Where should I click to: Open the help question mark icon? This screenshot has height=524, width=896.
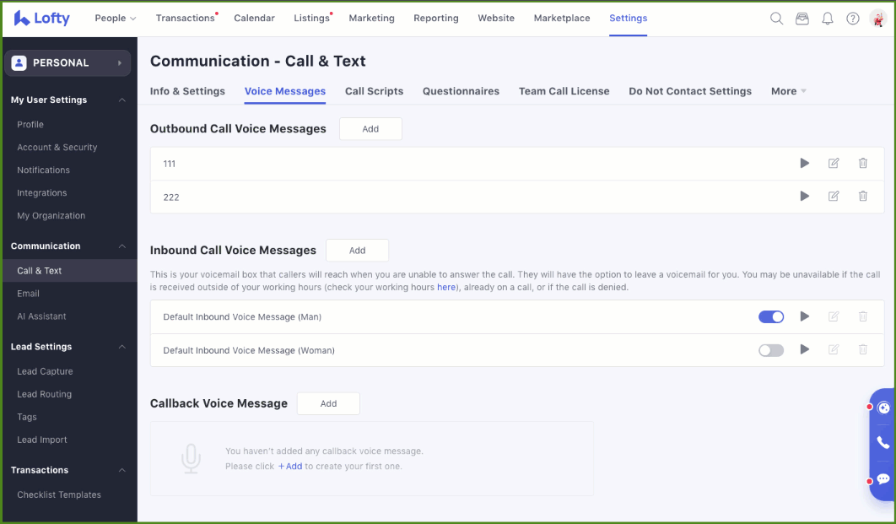click(853, 19)
